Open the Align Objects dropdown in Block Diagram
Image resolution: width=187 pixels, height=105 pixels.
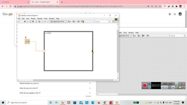click(70, 22)
